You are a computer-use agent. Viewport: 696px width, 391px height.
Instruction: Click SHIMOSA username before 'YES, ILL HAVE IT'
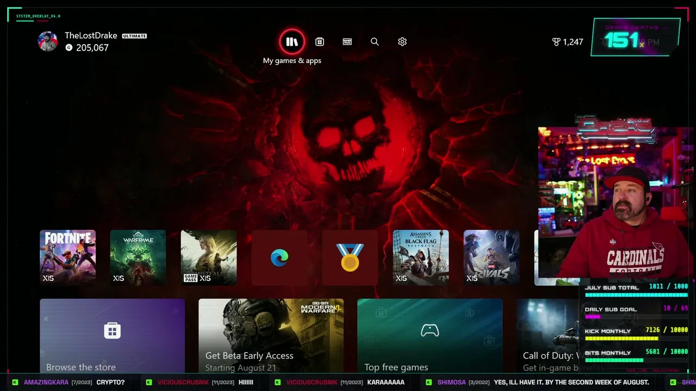coord(452,382)
